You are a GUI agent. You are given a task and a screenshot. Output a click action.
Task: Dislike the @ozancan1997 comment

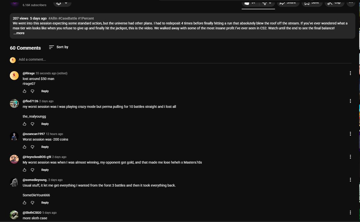point(33,147)
